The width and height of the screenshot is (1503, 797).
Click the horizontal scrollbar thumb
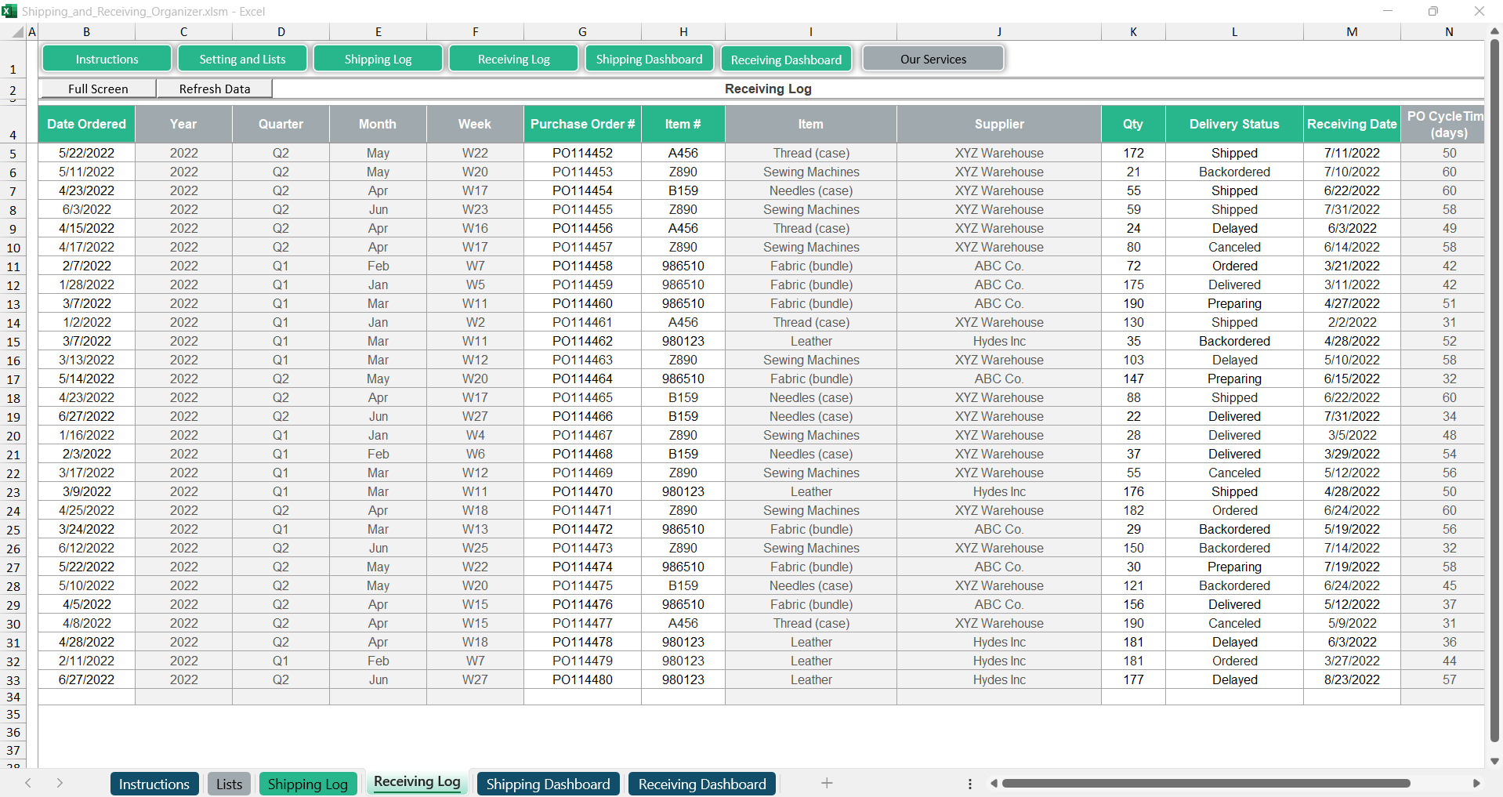click(x=1205, y=784)
